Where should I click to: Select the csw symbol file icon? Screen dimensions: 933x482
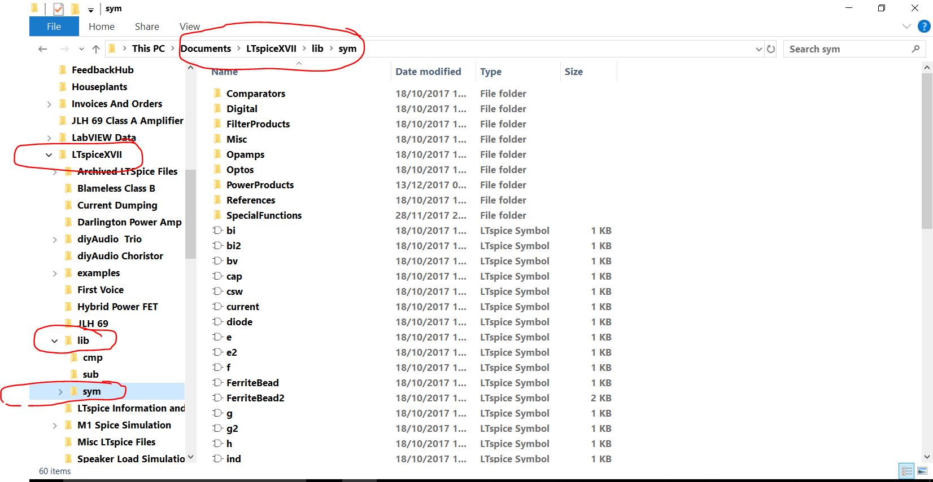217,291
